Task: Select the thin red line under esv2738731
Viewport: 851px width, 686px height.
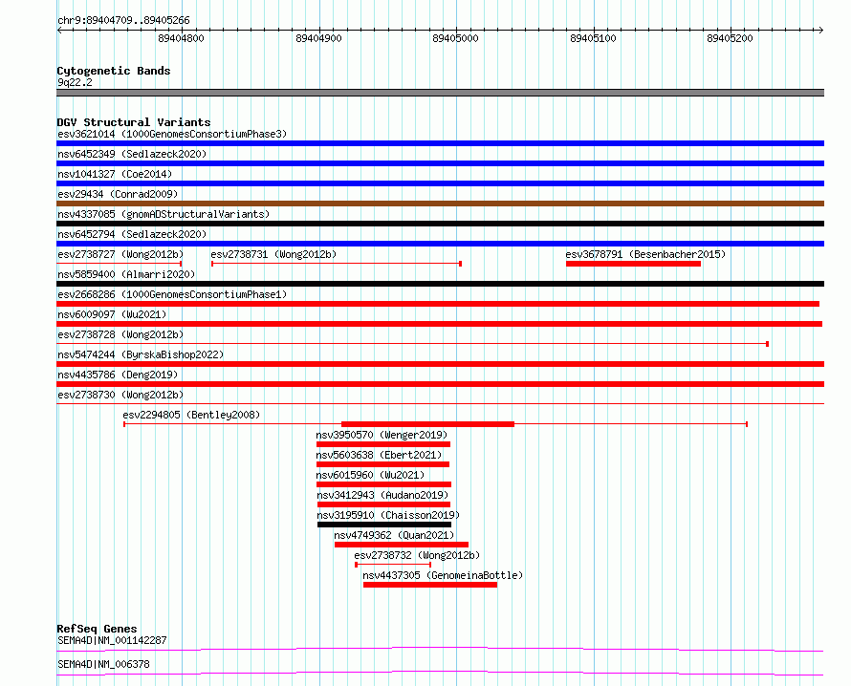Action: (x=337, y=264)
